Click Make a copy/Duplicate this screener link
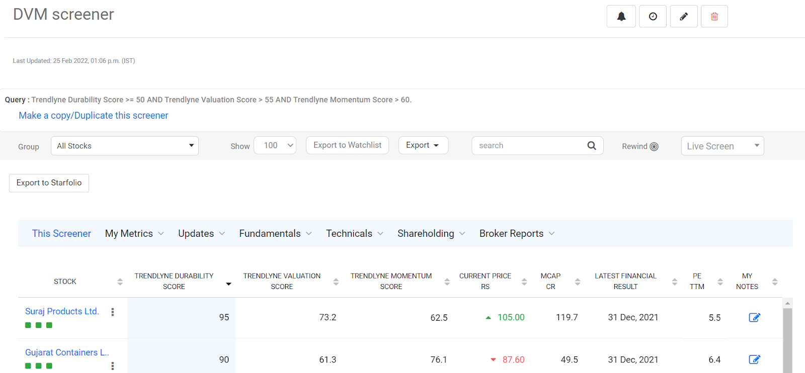The height and width of the screenshot is (373, 805). tap(94, 115)
